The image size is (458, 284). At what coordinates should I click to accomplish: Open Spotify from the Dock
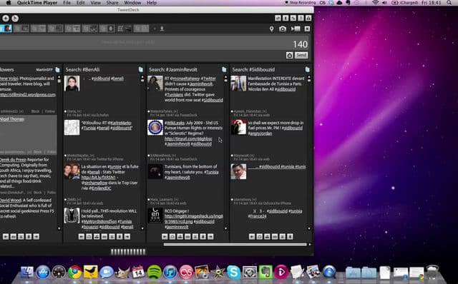point(155,273)
